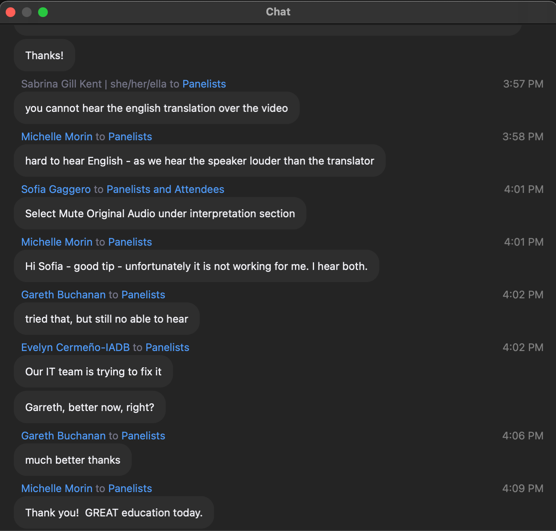Select the 'Thanks!' message bubble
The image size is (556, 531).
(45, 56)
